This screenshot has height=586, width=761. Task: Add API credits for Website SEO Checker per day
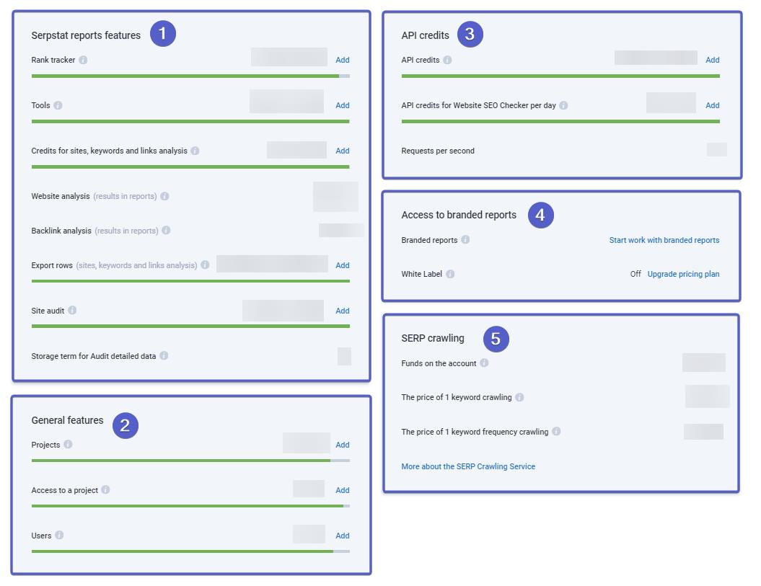tap(712, 105)
